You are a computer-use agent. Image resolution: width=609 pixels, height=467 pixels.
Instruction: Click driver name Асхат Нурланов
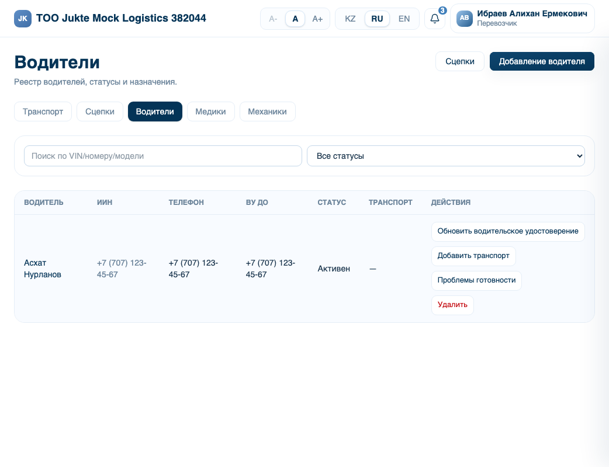tap(42, 269)
